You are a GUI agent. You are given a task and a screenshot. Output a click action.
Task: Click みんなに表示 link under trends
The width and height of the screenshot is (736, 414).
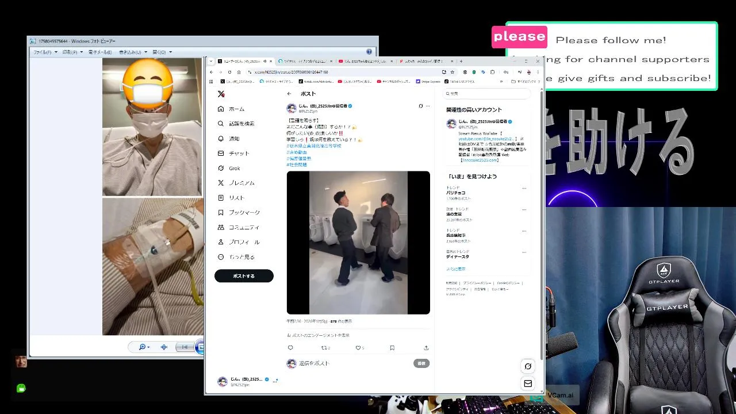pos(456,269)
